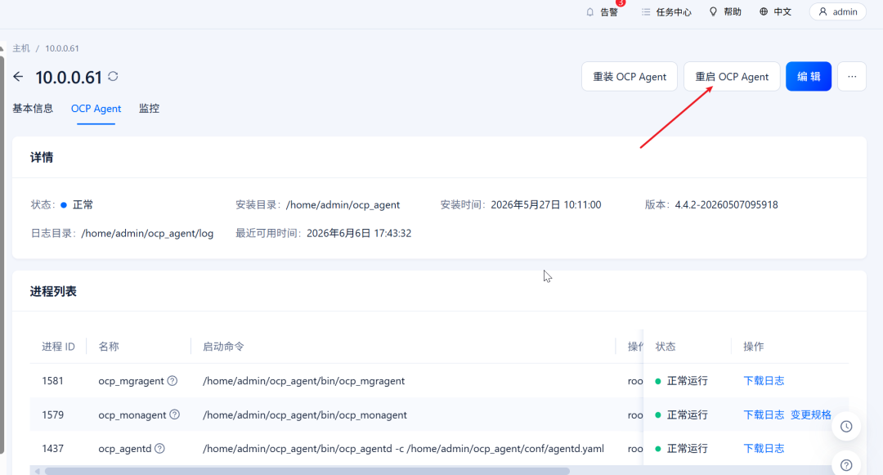The width and height of the screenshot is (883, 475).
Task: Select the OCP Agent tab
Action: 96,109
